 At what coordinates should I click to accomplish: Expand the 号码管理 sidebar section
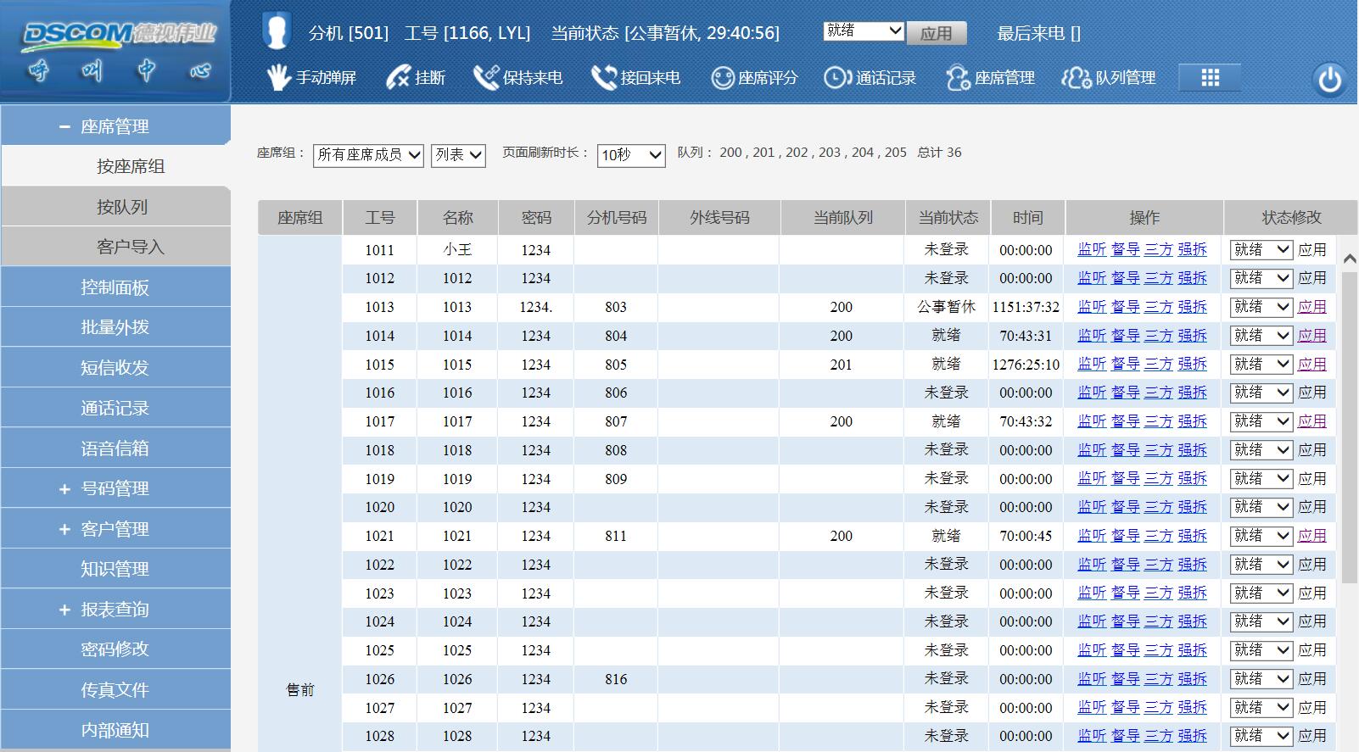coord(64,489)
